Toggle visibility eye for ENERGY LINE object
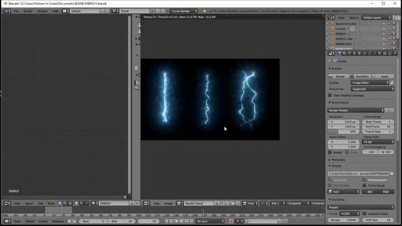This screenshot has height=226, width=402. click(x=384, y=39)
